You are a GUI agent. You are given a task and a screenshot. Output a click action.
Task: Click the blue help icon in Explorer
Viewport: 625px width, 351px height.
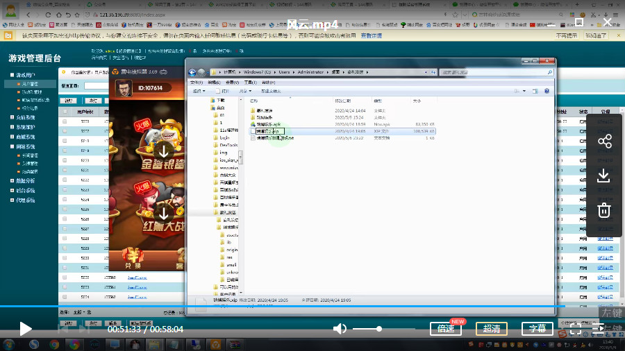tap(547, 91)
